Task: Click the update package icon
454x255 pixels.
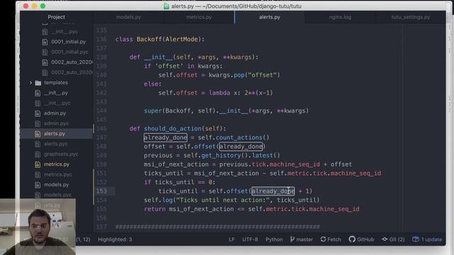Action: pyautogui.click(x=416, y=239)
